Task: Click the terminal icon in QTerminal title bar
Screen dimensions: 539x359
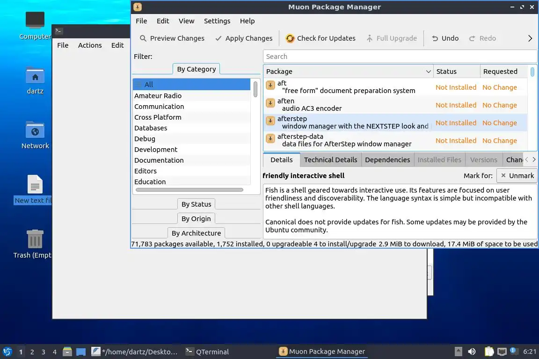Action: point(58,31)
